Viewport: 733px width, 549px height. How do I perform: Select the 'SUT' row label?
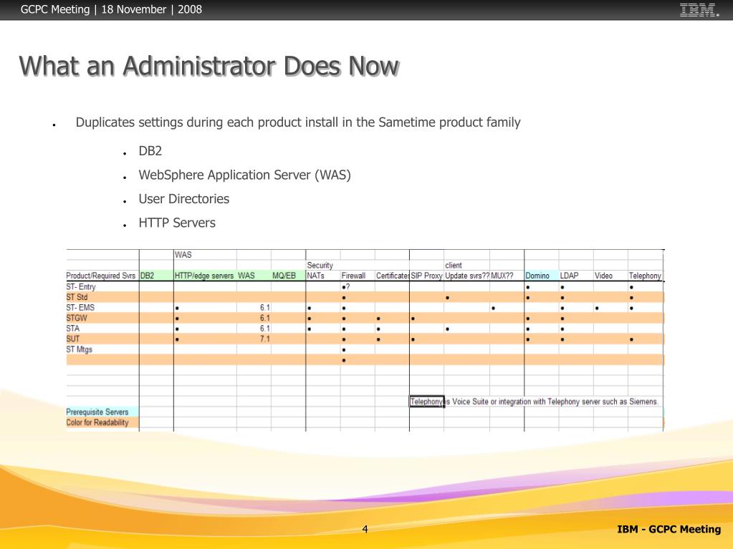tap(73, 339)
